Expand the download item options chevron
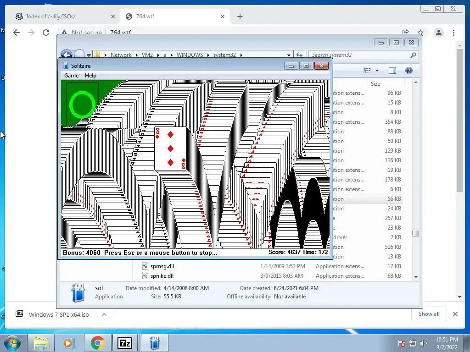Screen dimensions: 470x352 [104, 314]
